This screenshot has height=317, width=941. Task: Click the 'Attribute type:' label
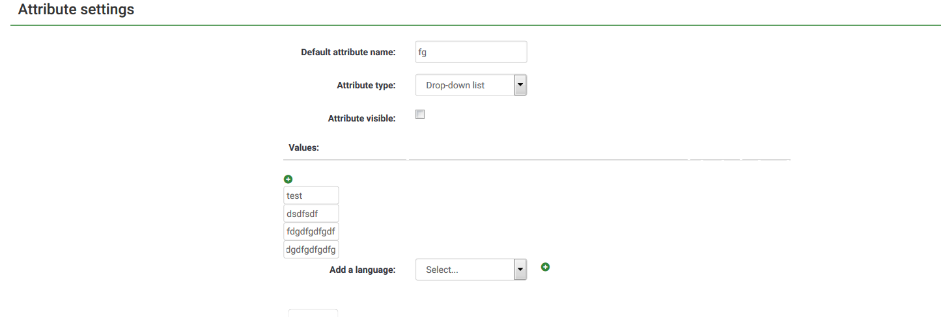pyautogui.click(x=365, y=85)
